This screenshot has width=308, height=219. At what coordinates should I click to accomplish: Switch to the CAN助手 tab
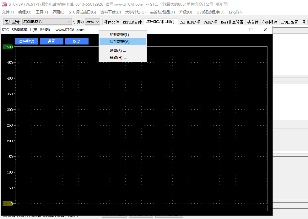pyautogui.click(x=210, y=22)
